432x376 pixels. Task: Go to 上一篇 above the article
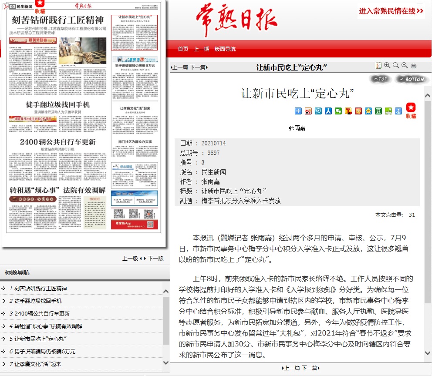pos(179,67)
